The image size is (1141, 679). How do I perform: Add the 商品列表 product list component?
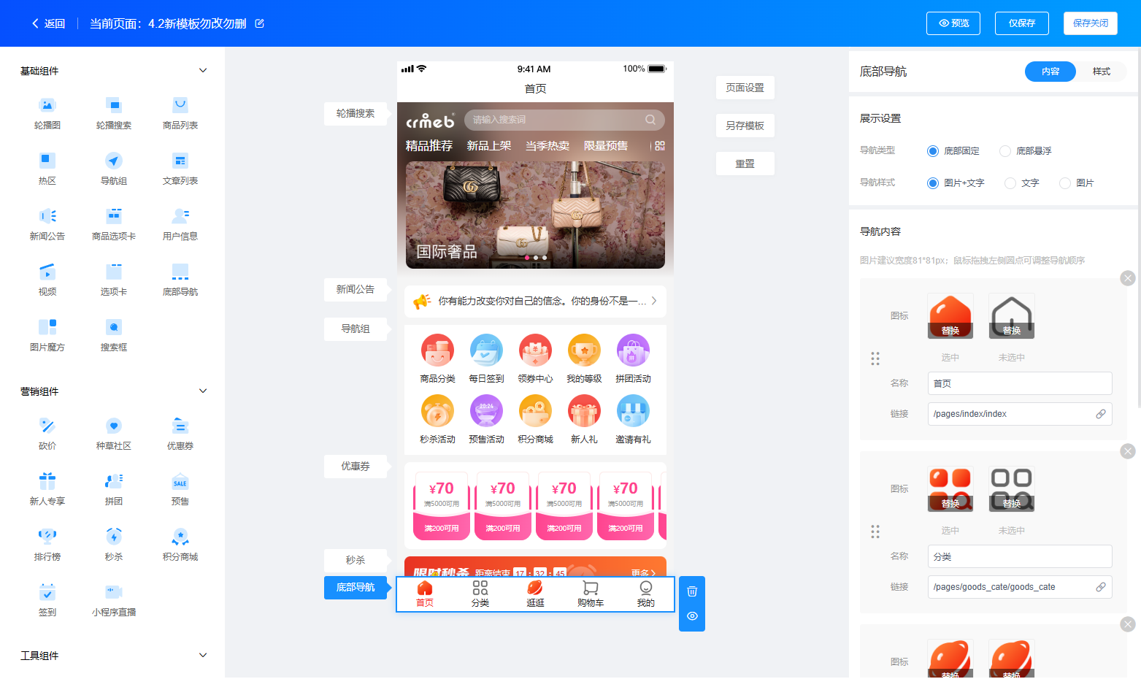click(180, 113)
